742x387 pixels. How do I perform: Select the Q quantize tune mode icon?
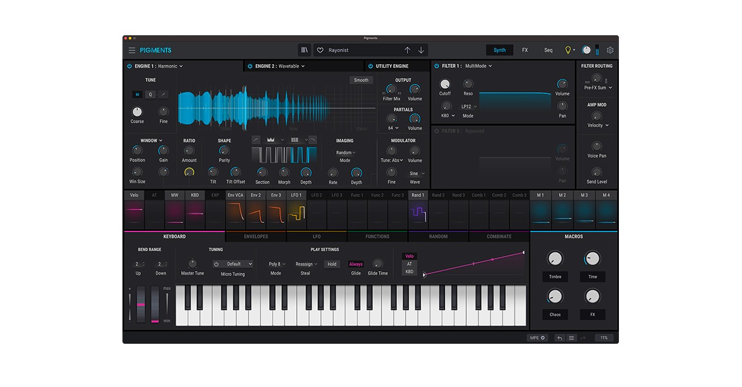(150, 94)
